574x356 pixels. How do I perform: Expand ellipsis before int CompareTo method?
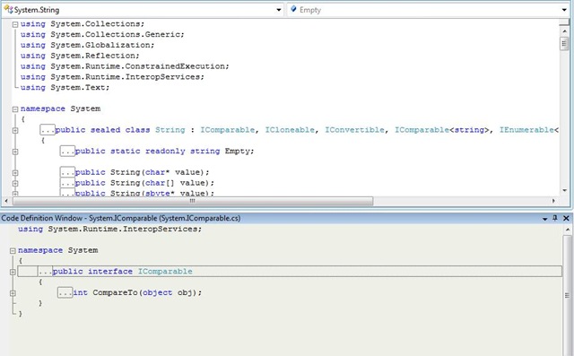coord(65,292)
